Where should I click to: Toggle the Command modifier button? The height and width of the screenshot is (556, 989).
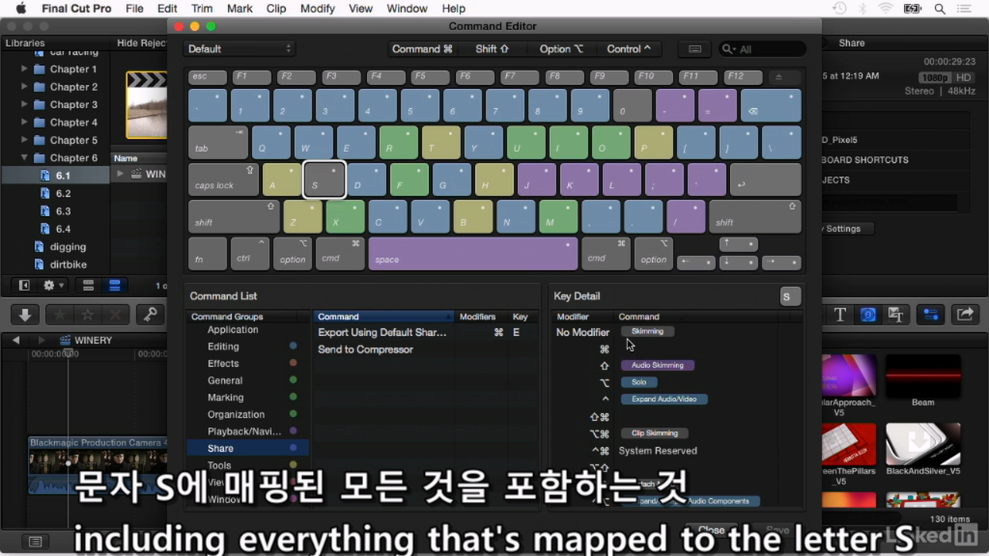click(x=422, y=49)
